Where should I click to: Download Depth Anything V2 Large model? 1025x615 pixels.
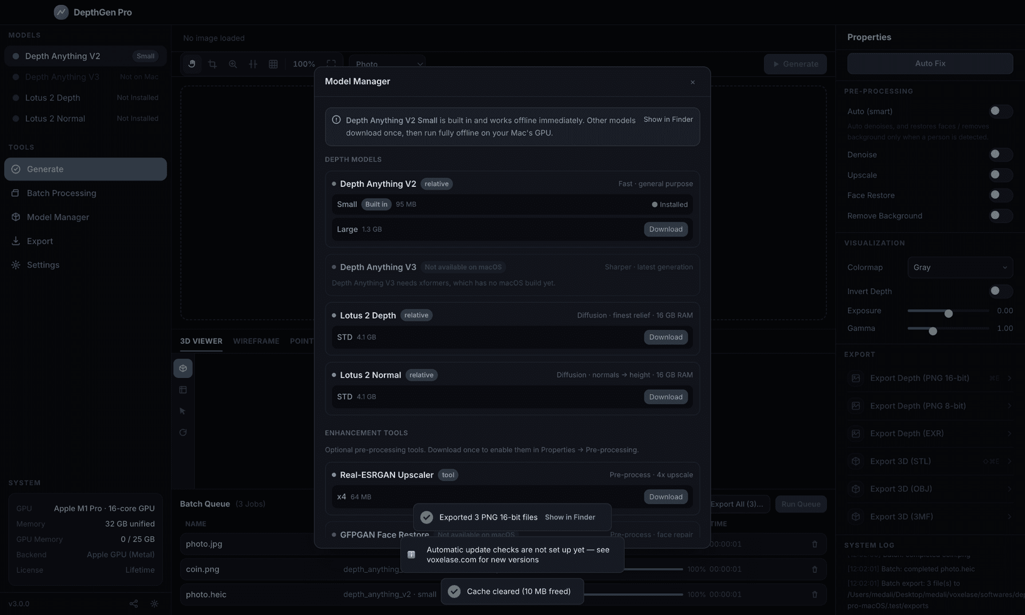pos(666,229)
